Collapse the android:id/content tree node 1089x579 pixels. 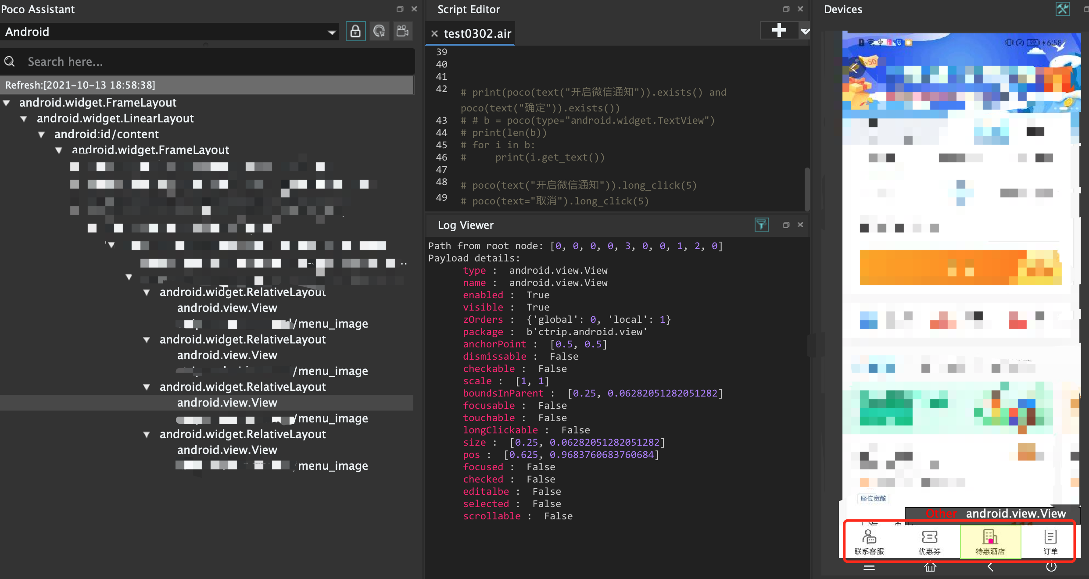pos(41,134)
